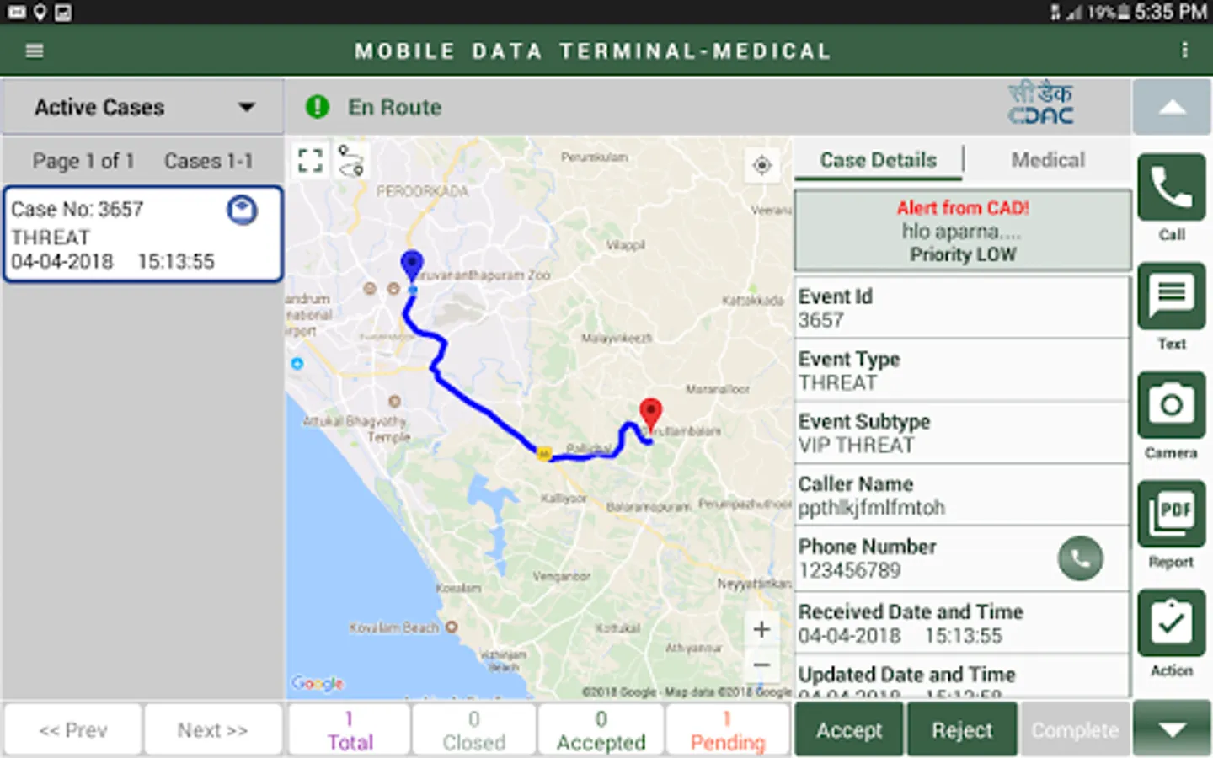Screen dimensions: 1213x758
Task: Expand map to fullscreen
Action: (310, 160)
